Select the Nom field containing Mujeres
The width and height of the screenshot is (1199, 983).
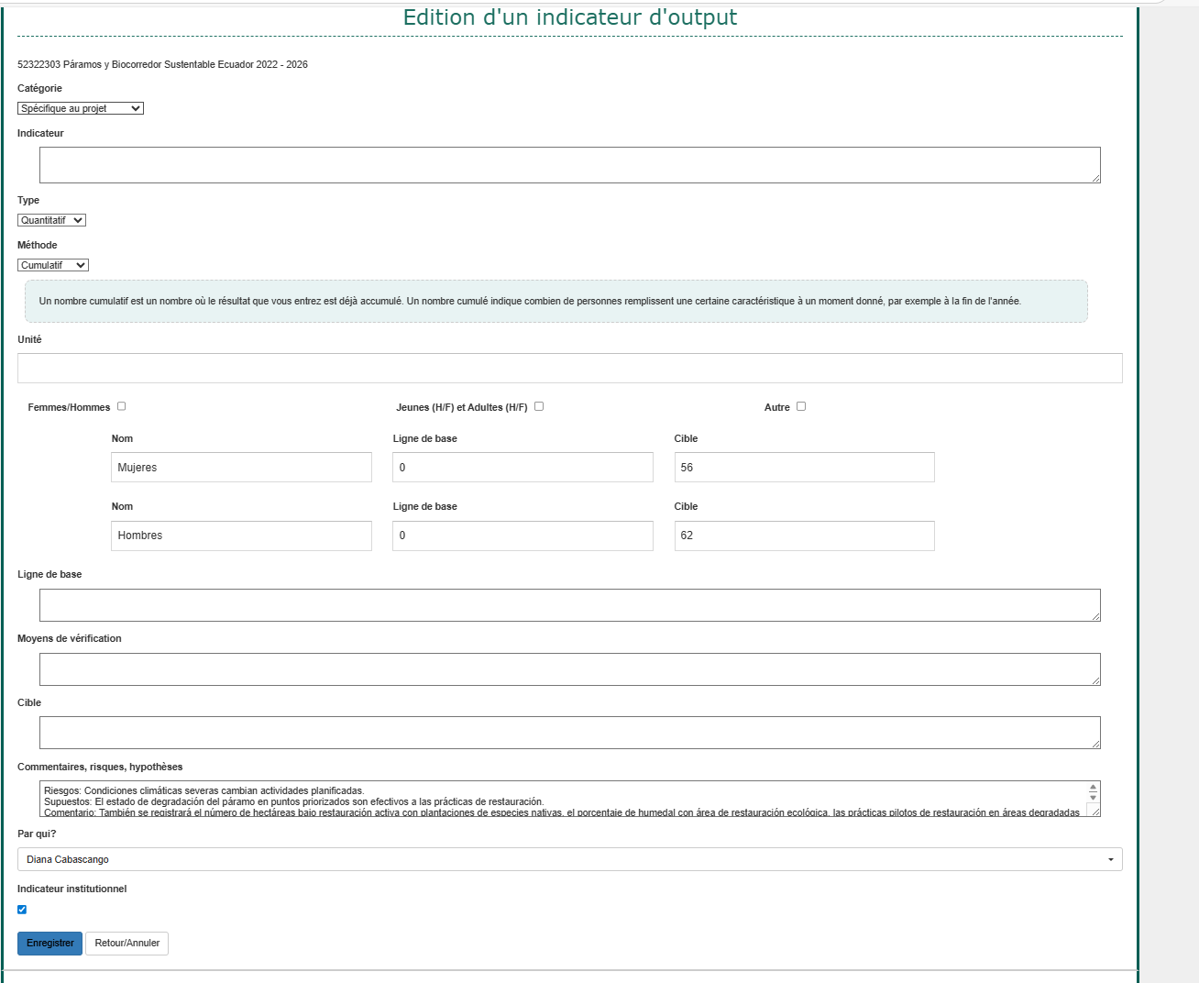[x=241, y=467]
